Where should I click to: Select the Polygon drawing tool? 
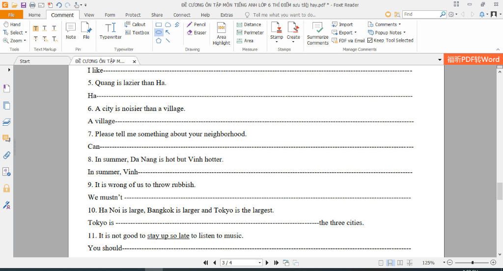click(159, 41)
